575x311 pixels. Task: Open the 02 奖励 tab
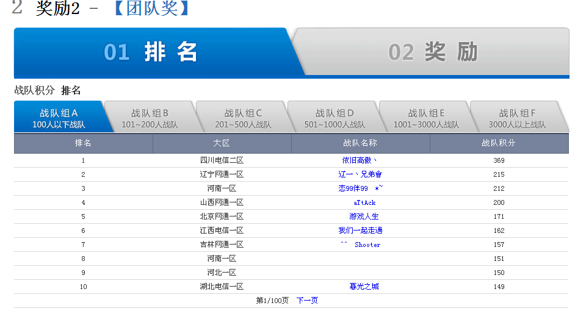(x=433, y=52)
